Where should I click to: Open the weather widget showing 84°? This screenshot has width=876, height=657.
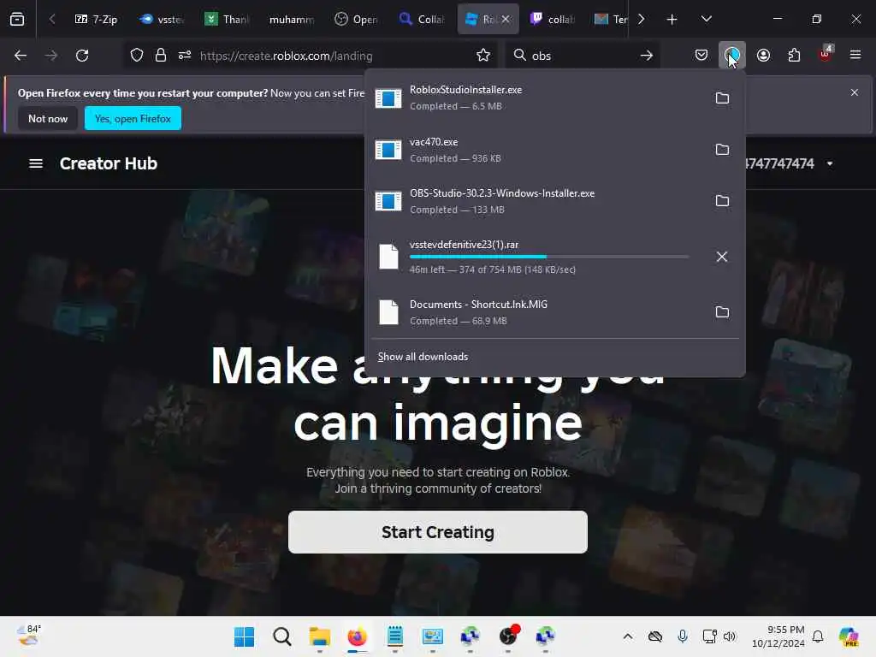(x=28, y=636)
